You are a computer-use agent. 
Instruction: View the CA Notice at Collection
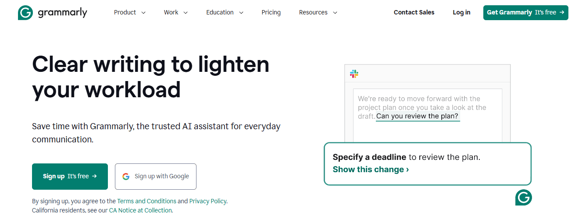pos(140,210)
